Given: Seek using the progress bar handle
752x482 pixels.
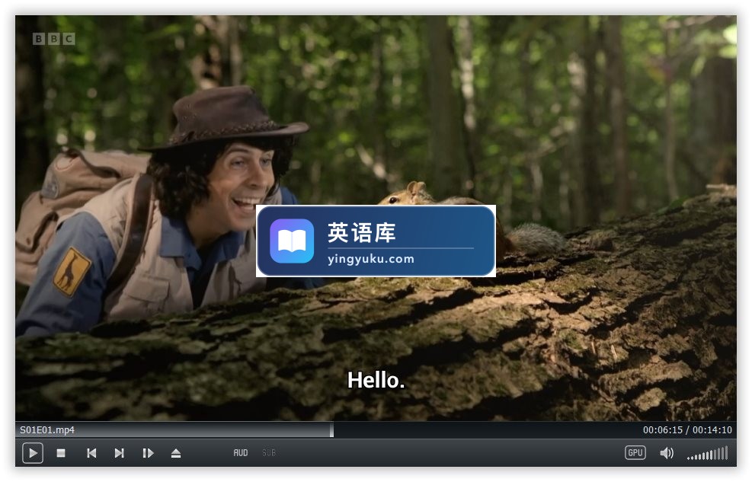Looking at the screenshot, I should pyautogui.click(x=331, y=429).
